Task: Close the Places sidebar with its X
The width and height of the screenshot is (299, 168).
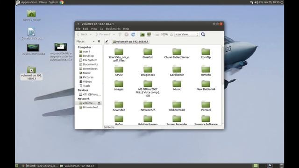Action: click(x=99, y=42)
